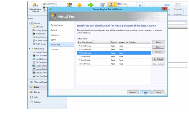Select Library Servers in Fabric tree
189x114 pixels.
click(40, 30)
